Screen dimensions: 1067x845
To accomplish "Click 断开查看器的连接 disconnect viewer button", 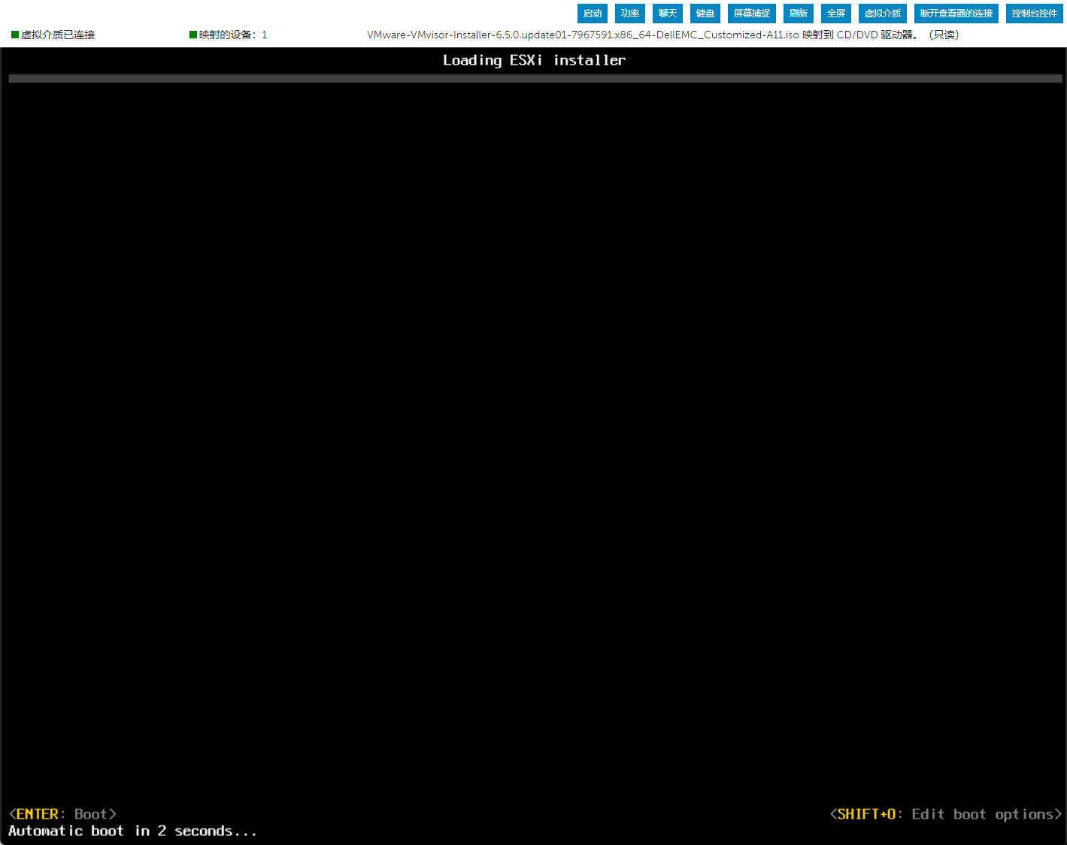I will tap(956, 14).
